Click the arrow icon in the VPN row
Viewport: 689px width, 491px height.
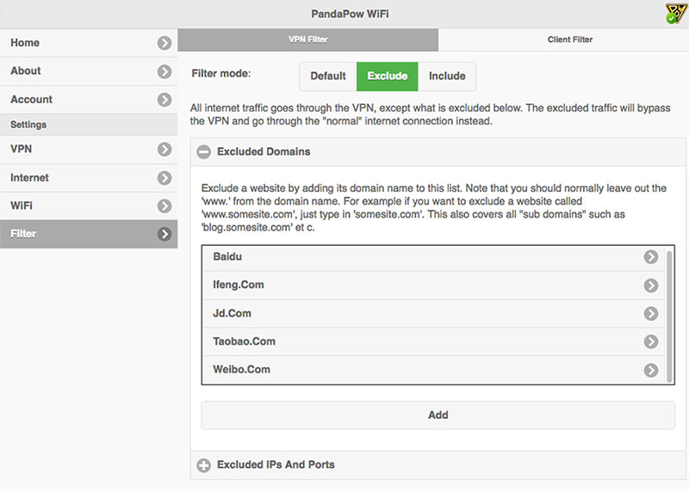coord(164,150)
